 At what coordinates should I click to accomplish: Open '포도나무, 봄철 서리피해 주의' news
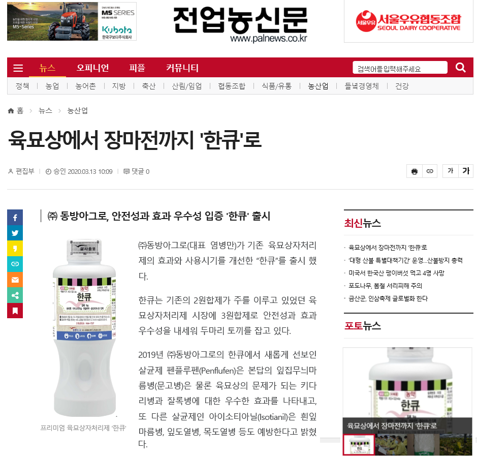click(385, 286)
